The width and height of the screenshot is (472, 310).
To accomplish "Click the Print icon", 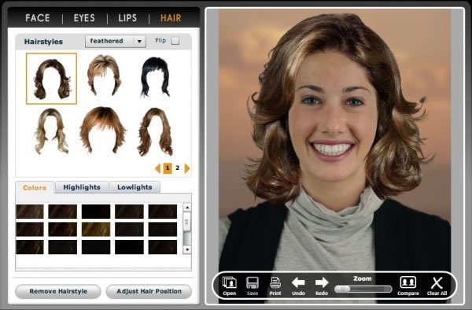I will tap(275, 286).
